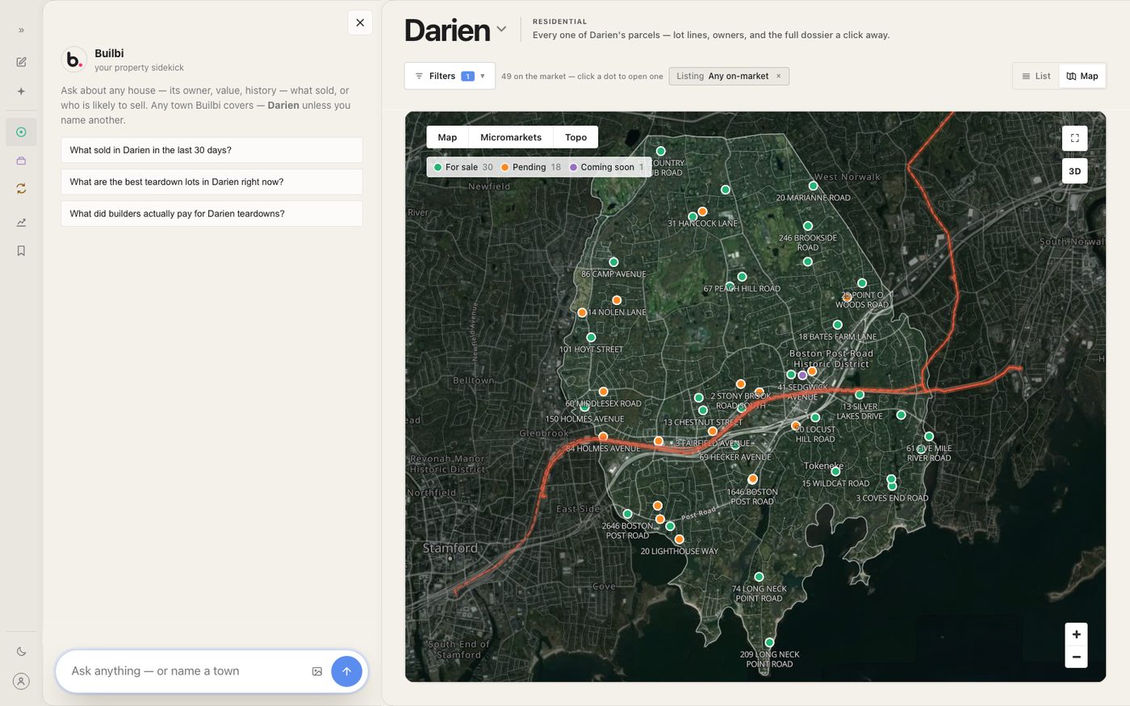The width and height of the screenshot is (1130, 706).
Task: Select the green target map icon
Action: [x=21, y=132]
